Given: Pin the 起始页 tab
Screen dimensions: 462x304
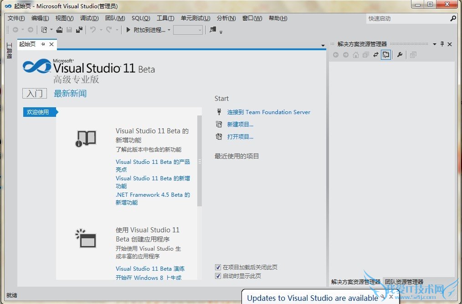Looking at the screenshot, I should point(43,44).
